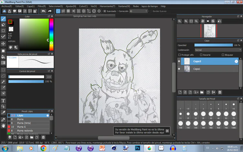Undock the Navegador panel
This screenshot has width=243, height=152.
click(x=238, y=16)
